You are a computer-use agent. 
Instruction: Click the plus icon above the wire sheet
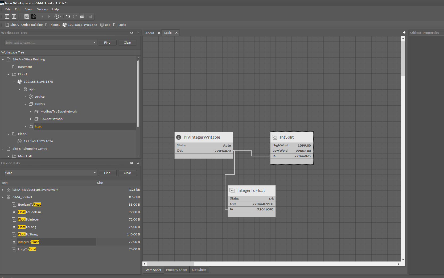pos(404,32)
